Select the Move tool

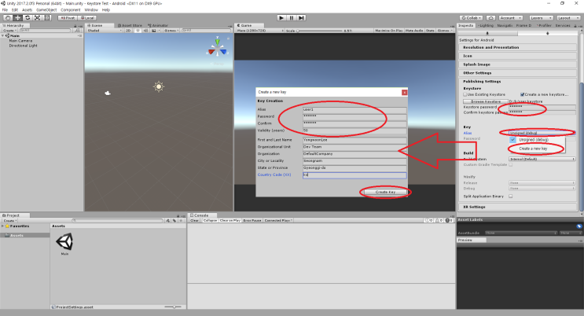coord(16,17)
